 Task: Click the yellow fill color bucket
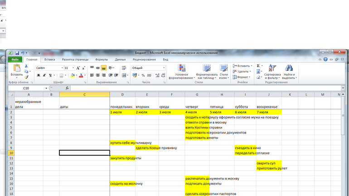(x=73, y=75)
